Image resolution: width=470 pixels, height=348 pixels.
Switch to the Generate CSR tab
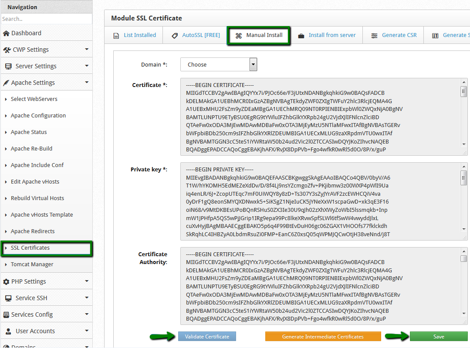(393, 35)
